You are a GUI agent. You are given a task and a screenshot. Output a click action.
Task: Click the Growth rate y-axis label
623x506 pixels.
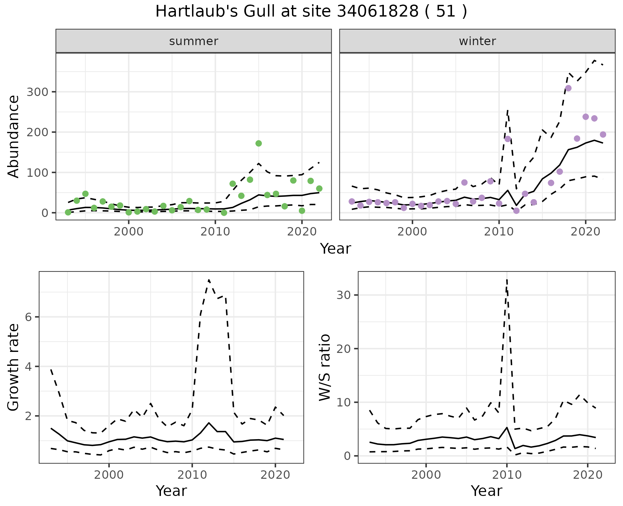click(x=13, y=367)
